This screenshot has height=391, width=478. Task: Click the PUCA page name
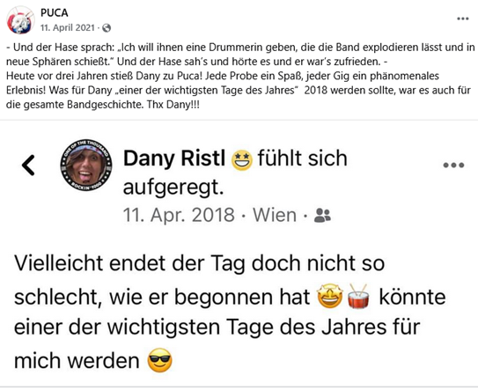55,13
